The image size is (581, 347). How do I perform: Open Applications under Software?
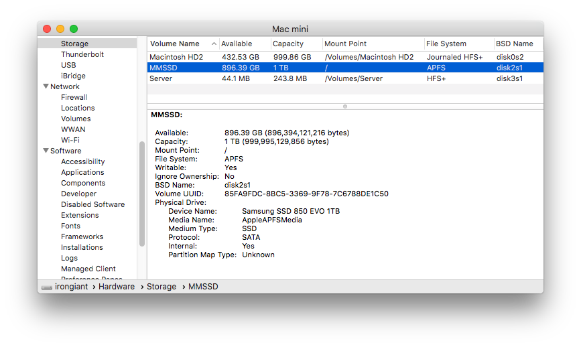(82, 172)
